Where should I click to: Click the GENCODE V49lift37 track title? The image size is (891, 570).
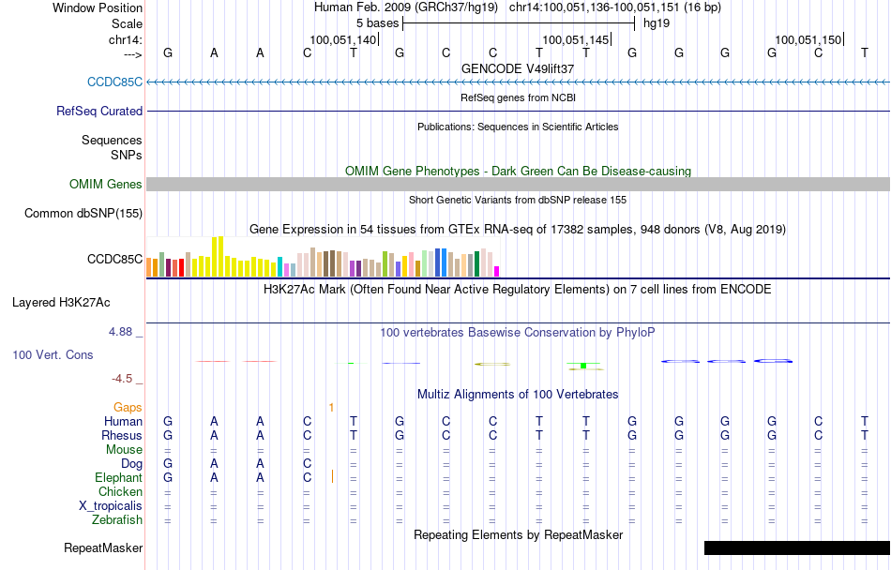(x=518, y=68)
